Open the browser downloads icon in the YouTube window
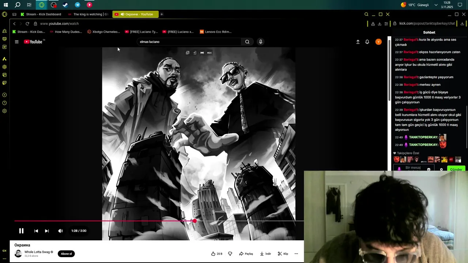This screenshot has width=468, height=263. [380, 24]
